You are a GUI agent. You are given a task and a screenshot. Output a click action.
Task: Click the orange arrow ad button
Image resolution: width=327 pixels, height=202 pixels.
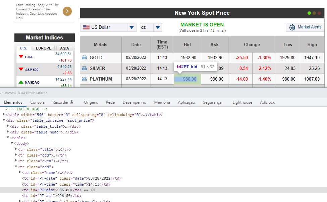coord(67,11)
